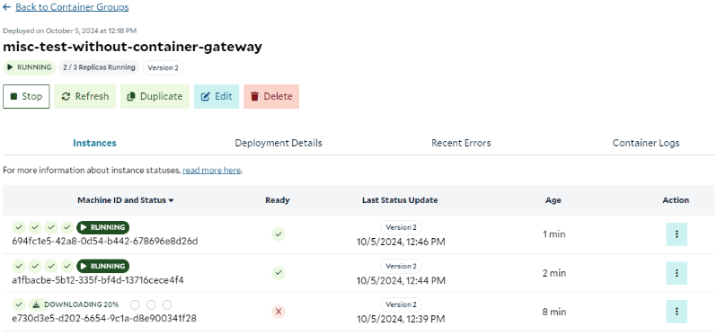This screenshot has height=335, width=717.
Task: Click the download icon beside DOWNLOADING 20%
Action: point(36,304)
